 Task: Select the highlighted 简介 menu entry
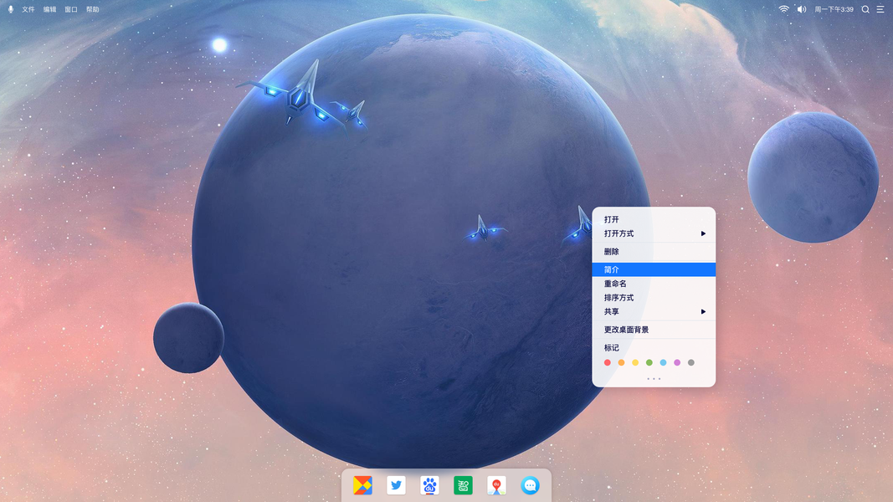pos(654,269)
